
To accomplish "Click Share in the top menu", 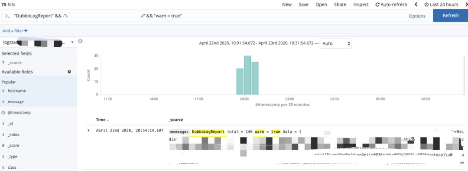I will coord(340,4).
